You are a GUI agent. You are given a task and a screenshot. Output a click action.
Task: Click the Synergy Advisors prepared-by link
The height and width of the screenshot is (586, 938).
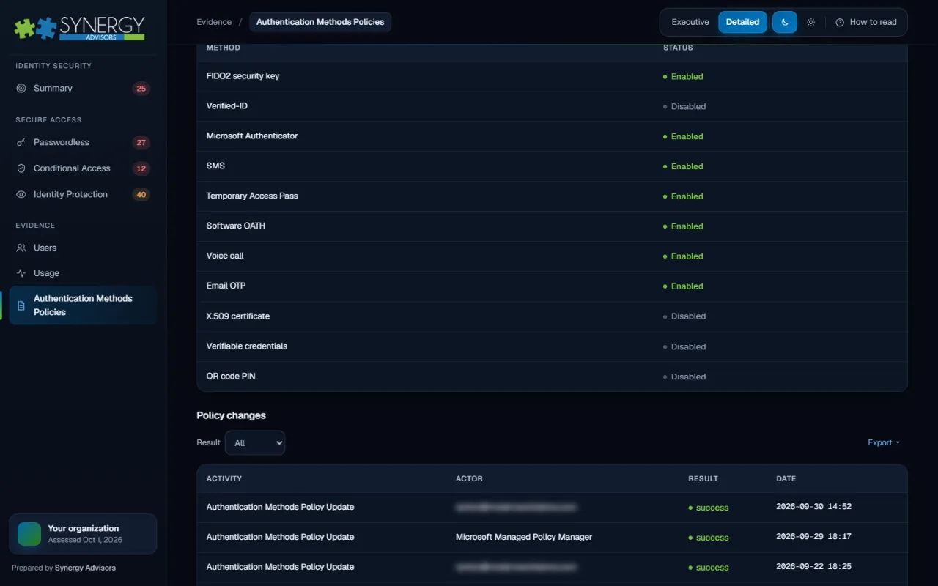85,568
